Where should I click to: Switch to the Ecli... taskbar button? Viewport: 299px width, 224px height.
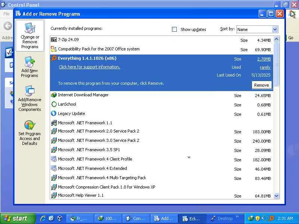click(x=192, y=218)
